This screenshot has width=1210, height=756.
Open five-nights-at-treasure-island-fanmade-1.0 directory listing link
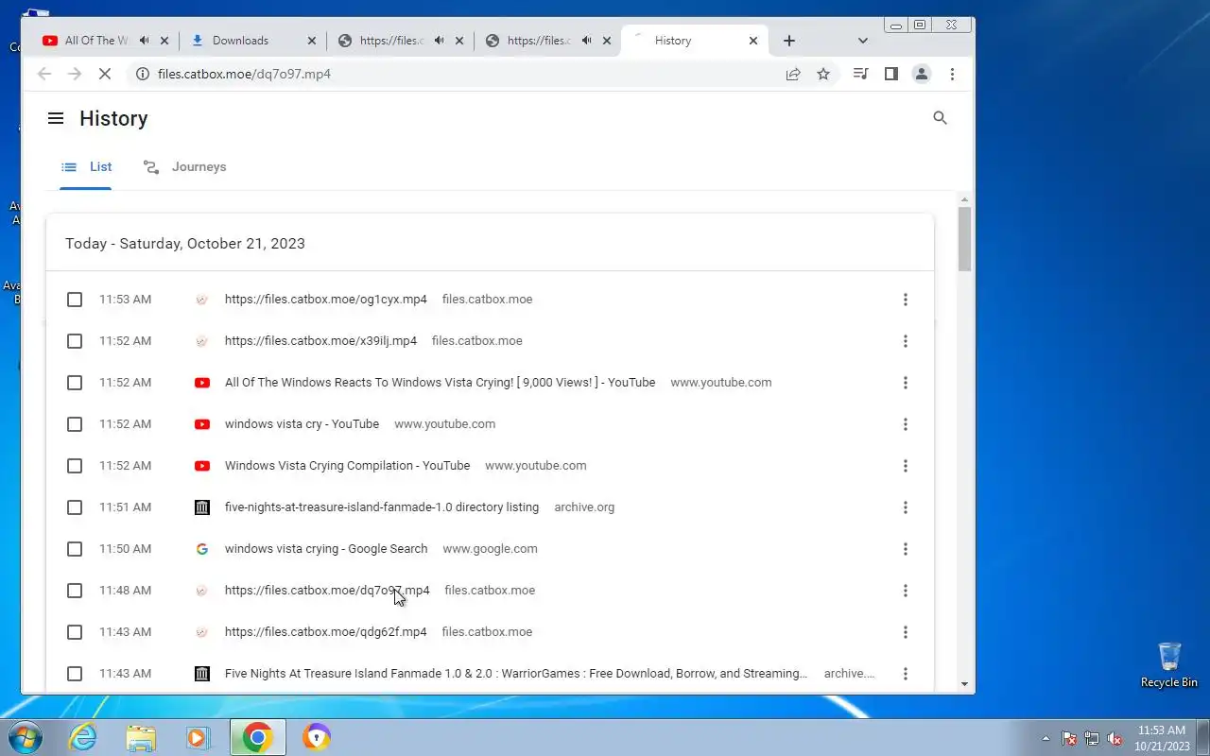[382, 507]
